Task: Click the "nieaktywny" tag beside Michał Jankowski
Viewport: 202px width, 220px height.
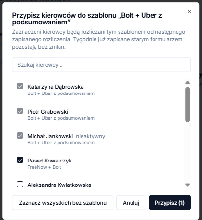Action: (x=91, y=136)
